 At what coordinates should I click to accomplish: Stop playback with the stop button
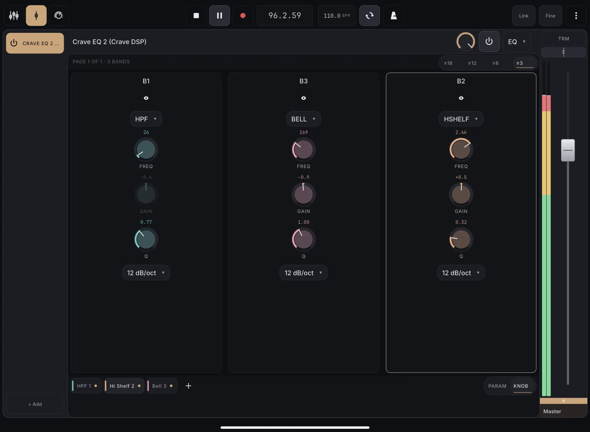pos(196,15)
